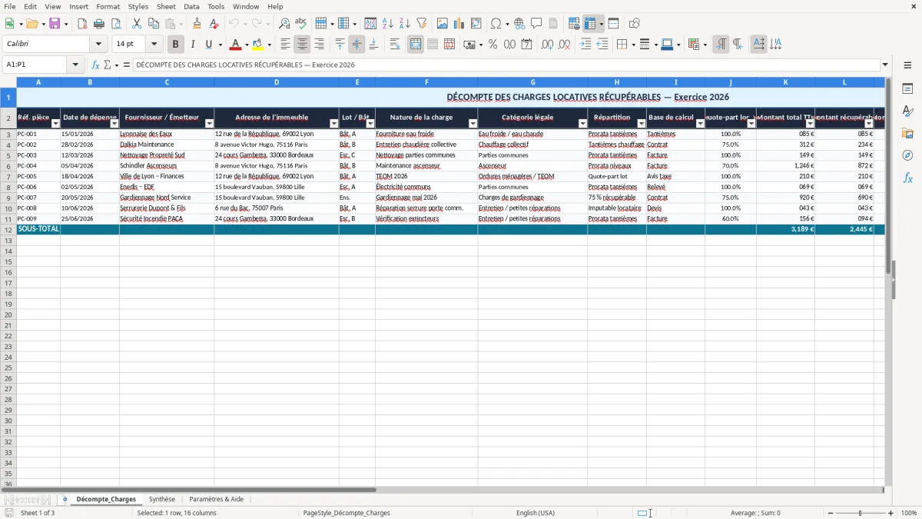The height and width of the screenshot is (519, 922).
Task: Open the Data menu
Action: 191,6
